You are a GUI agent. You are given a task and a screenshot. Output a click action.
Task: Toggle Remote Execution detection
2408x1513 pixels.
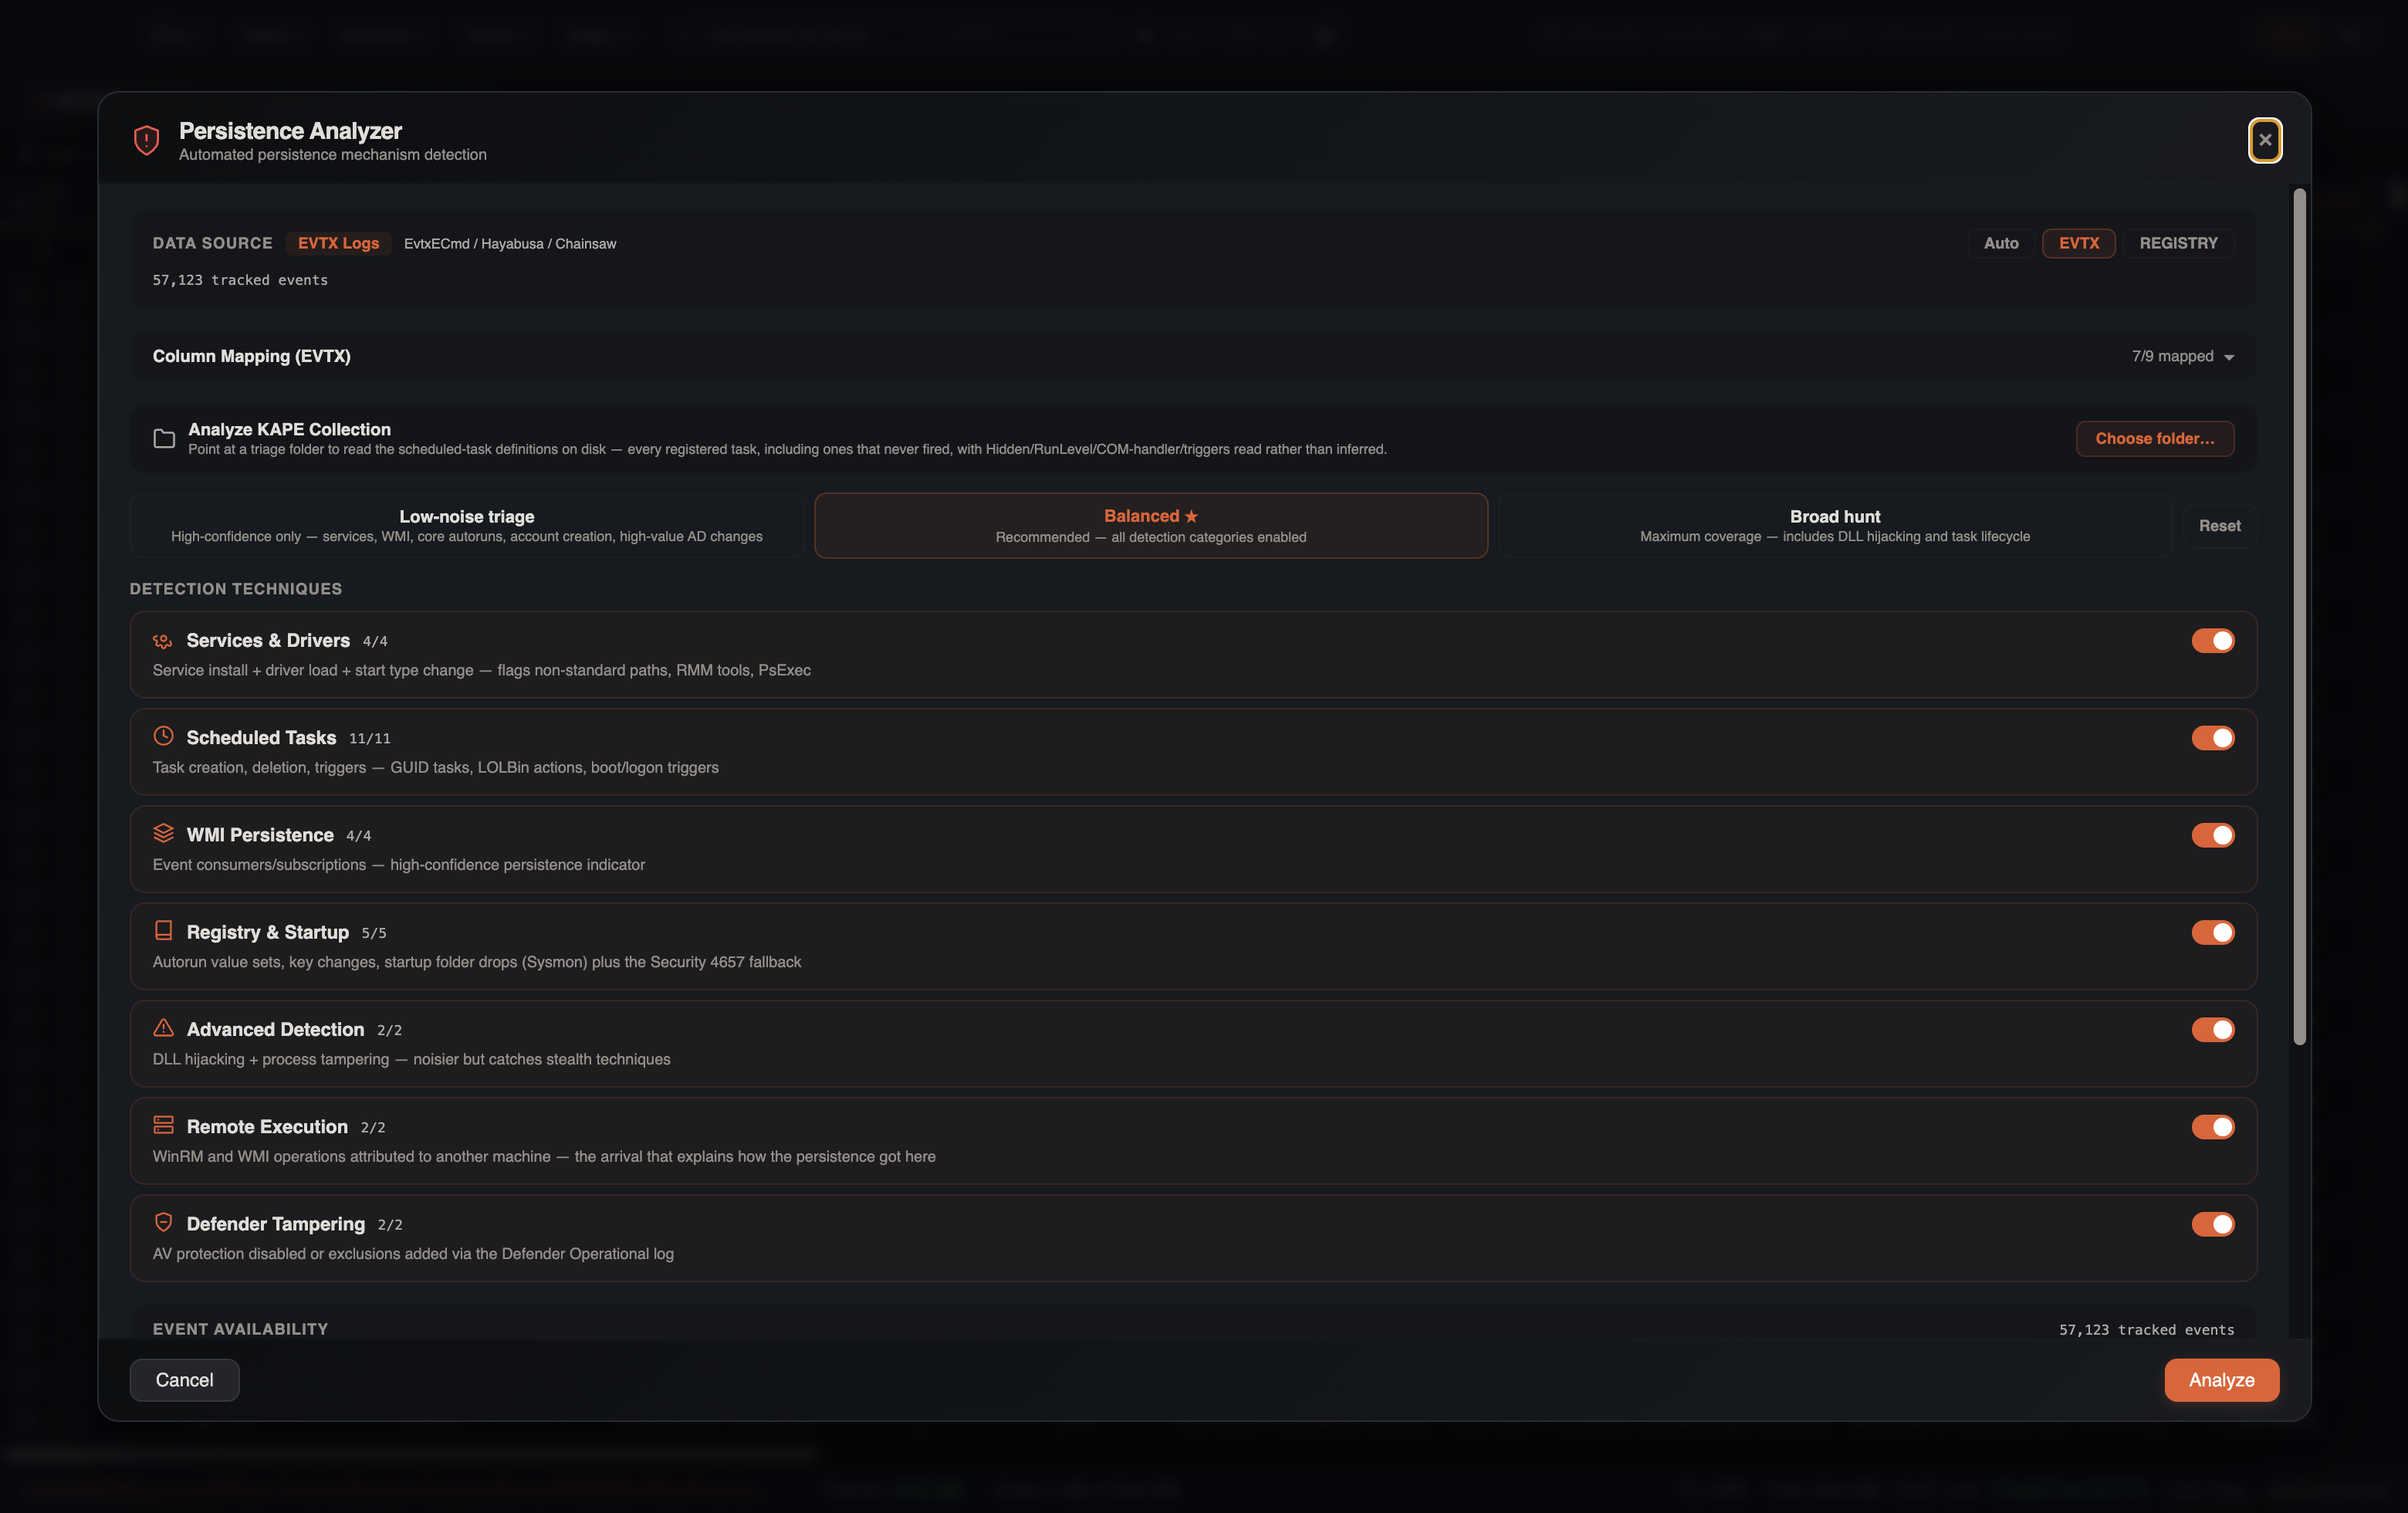click(x=2212, y=1127)
